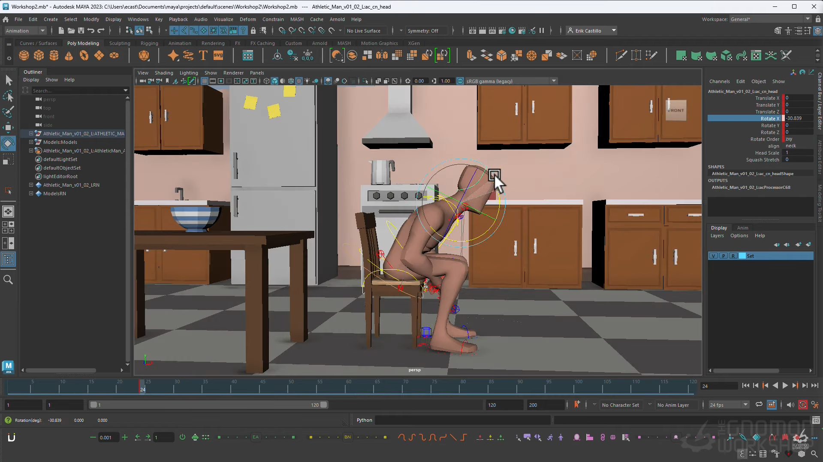The width and height of the screenshot is (823, 462).
Task: Create polygon Type text tool
Action: click(203, 56)
